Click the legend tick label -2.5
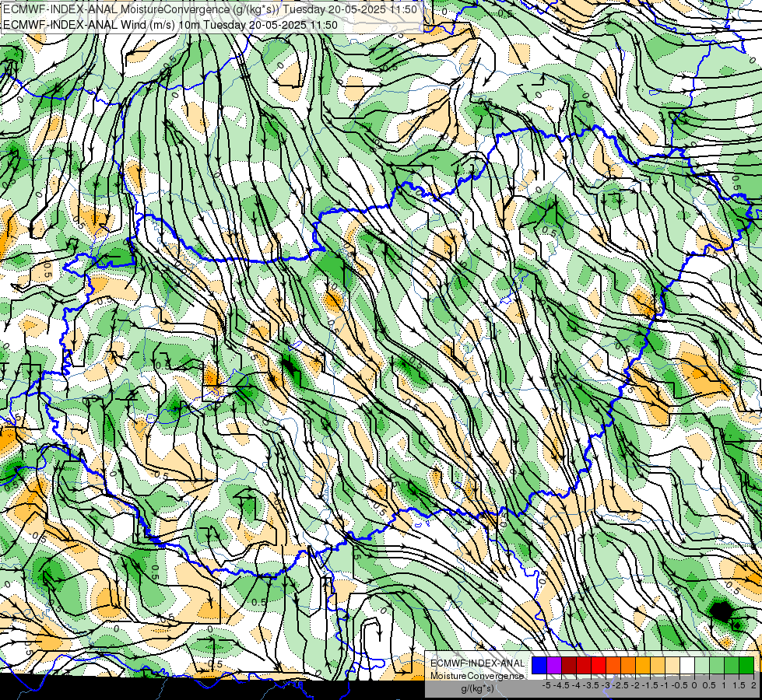Viewport: 762px width, 700px height. [x=621, y=685]
